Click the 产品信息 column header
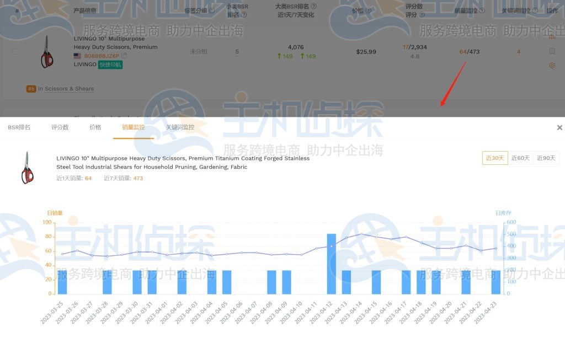This screenshot has height=338, width=565. point(84,10)
